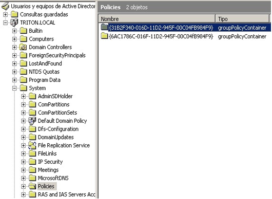Select the {31B2F340-016D-11D2-945F-00C04FB984F9} entry
This screenshot has width=272, height=199.
[x=161, y=28]
